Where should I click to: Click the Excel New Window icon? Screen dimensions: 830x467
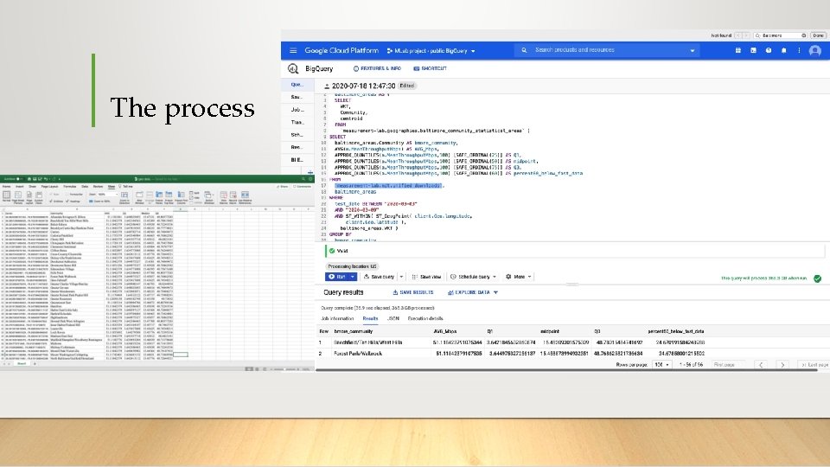(x=140, y=197)
